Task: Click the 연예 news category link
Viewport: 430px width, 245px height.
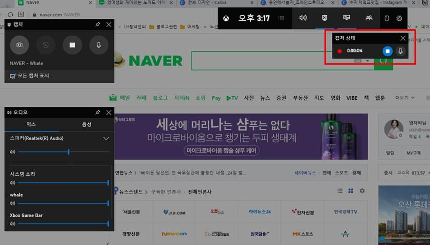Action: 327,173
